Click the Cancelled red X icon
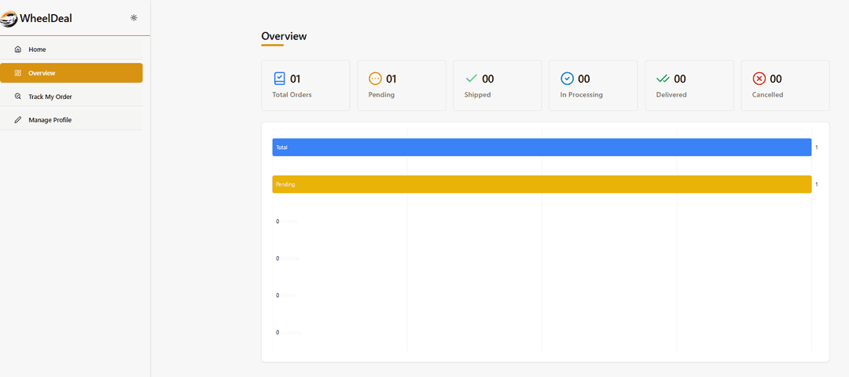This screenshot has height=377, width=849. [759, 79]
